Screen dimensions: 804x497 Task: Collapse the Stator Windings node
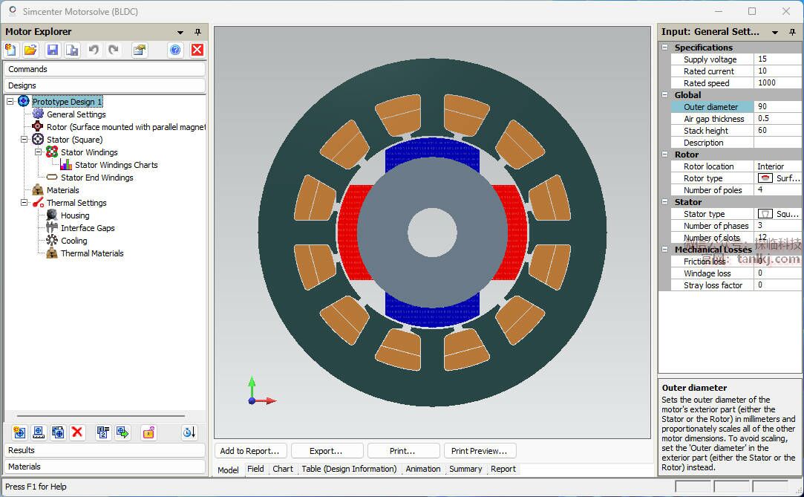pyautogui.click(x=39, y=152)
